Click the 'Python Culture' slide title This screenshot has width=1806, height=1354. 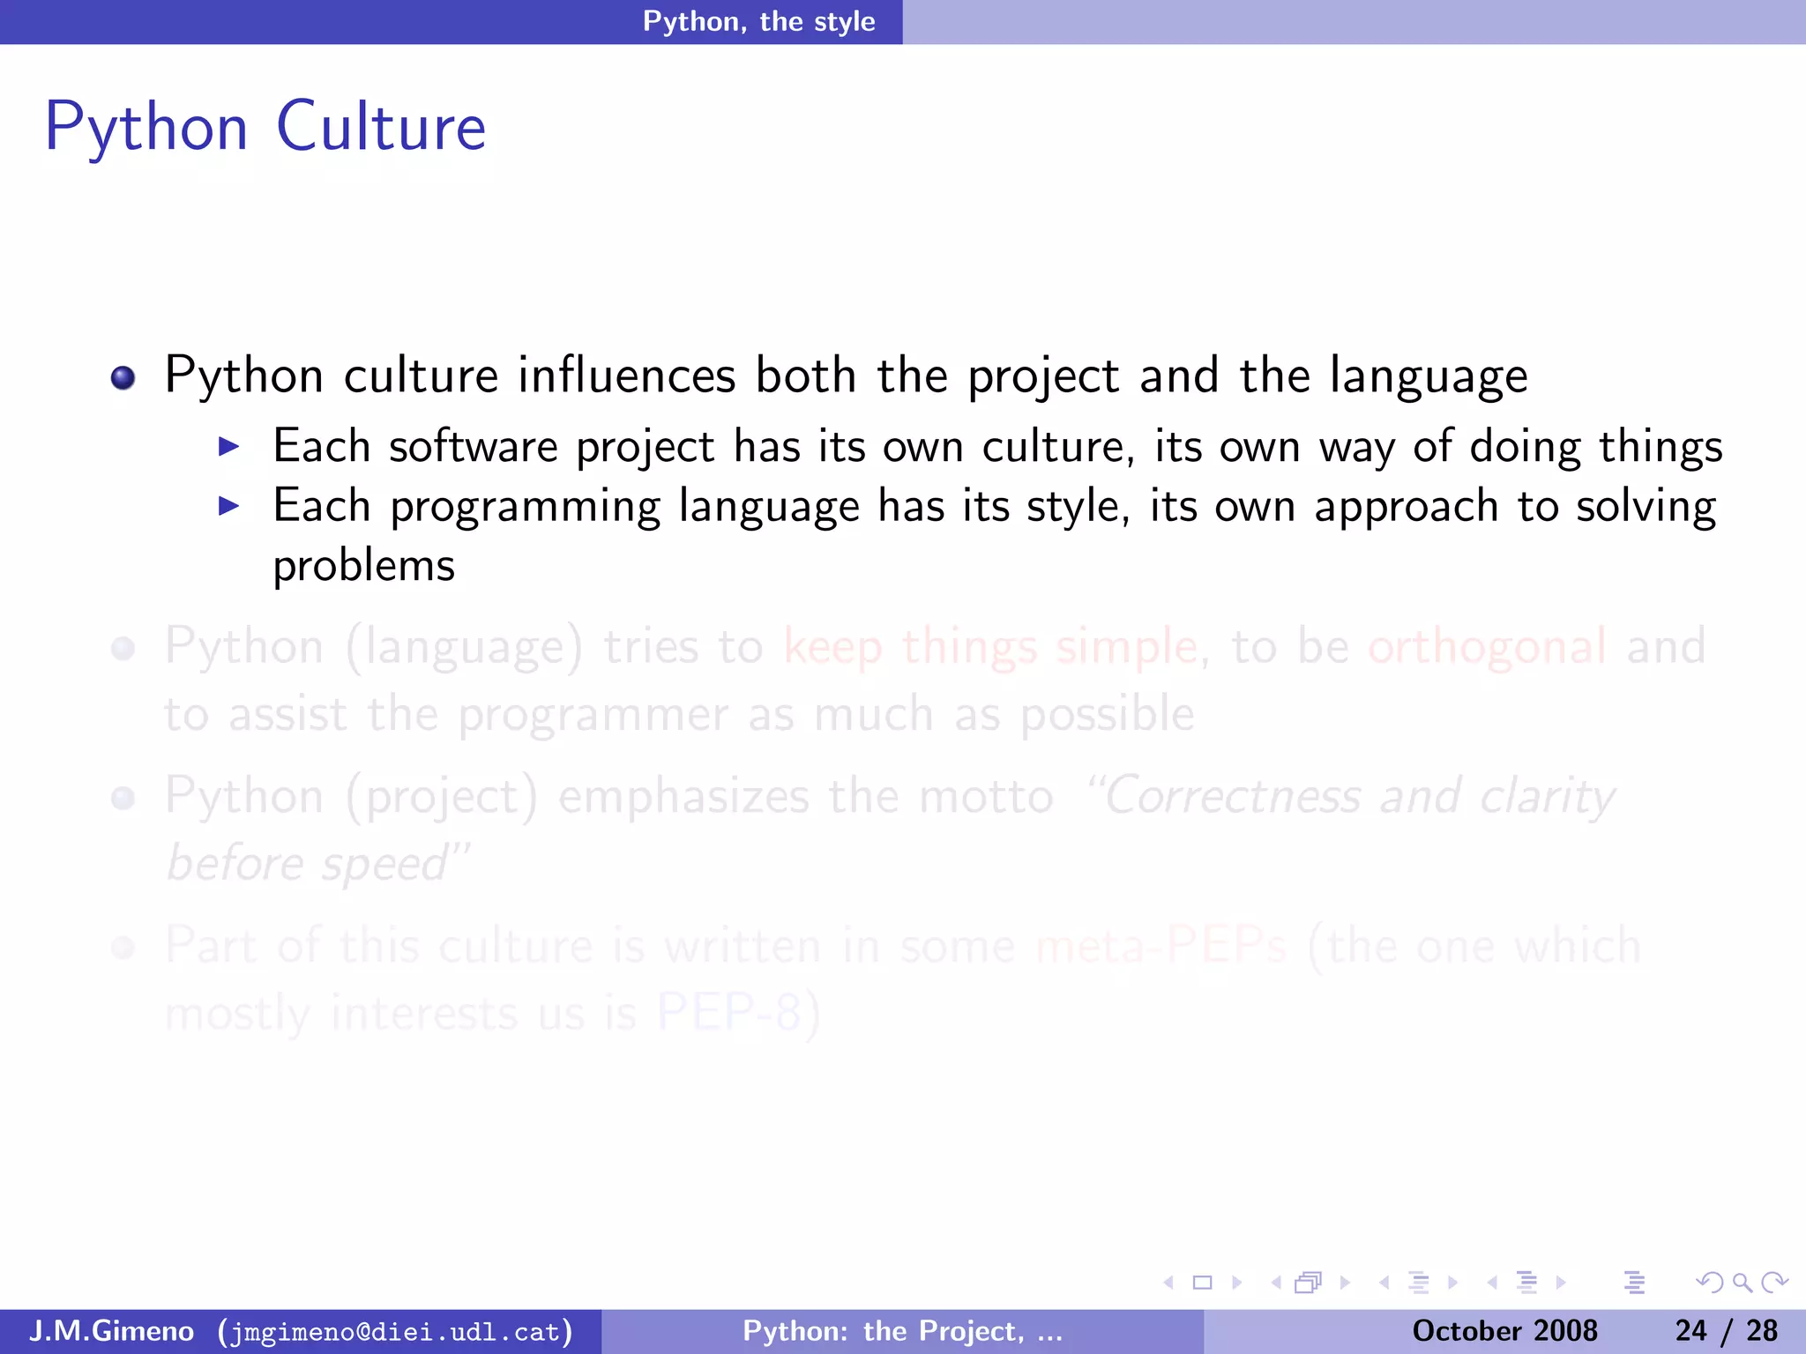[265, 128]
